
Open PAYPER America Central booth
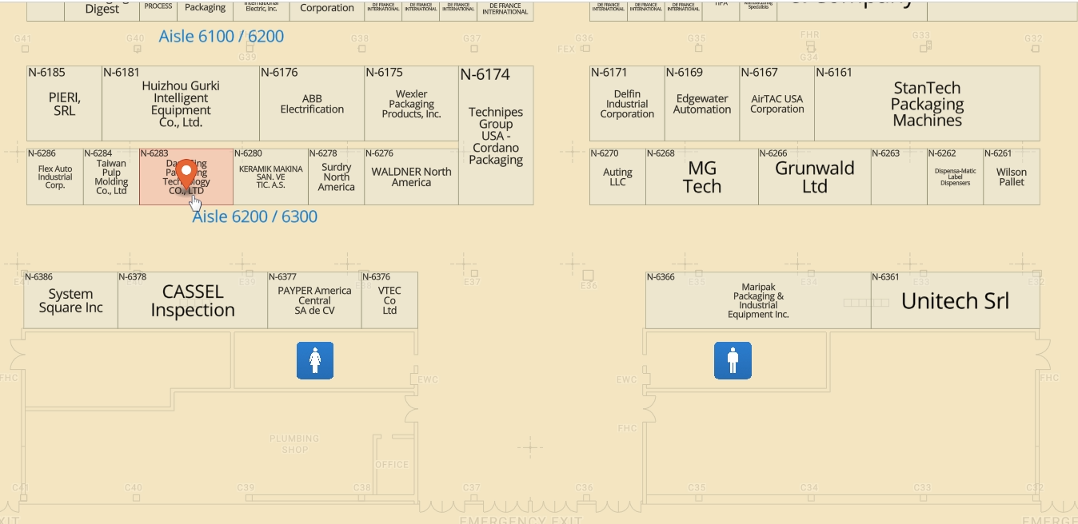314,300
